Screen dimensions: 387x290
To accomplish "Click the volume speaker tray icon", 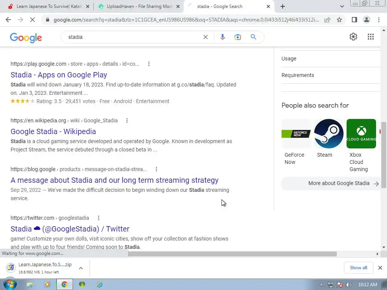I will pos(348,285).
